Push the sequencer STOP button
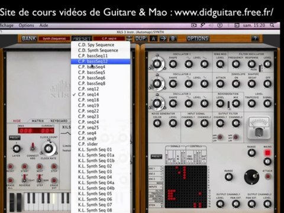This screenshot has width=284, height=213. pyautogui.click(x=54, y=167)
